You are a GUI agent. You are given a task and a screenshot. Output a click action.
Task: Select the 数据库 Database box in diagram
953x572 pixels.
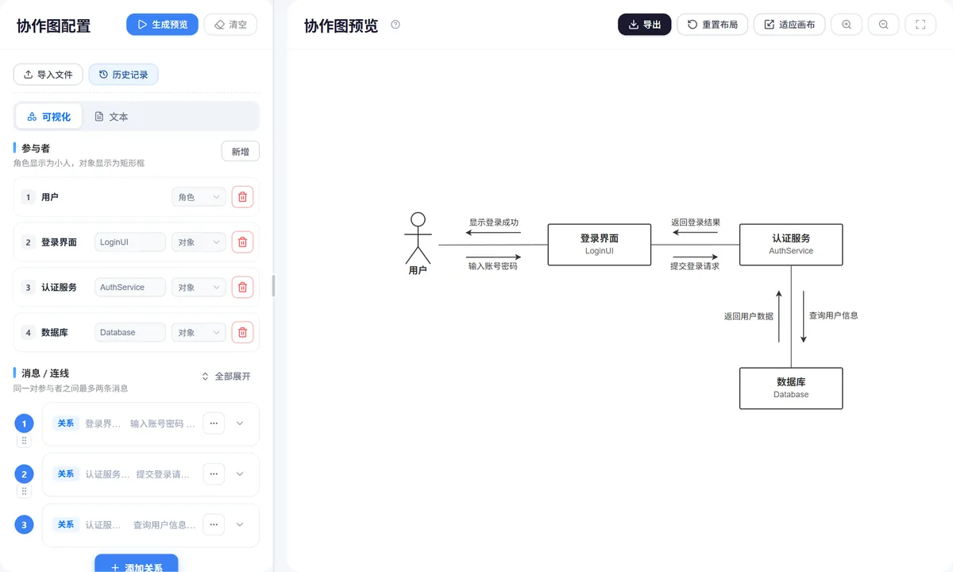pos(791,388)
